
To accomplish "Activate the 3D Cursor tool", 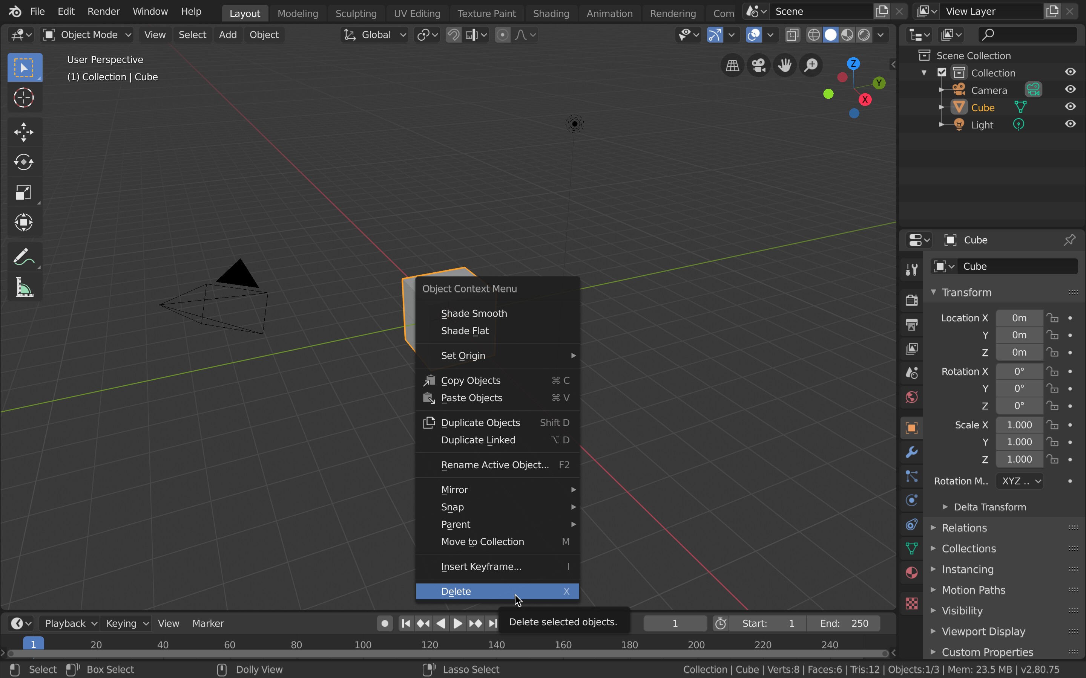I will tap(24, 98).
